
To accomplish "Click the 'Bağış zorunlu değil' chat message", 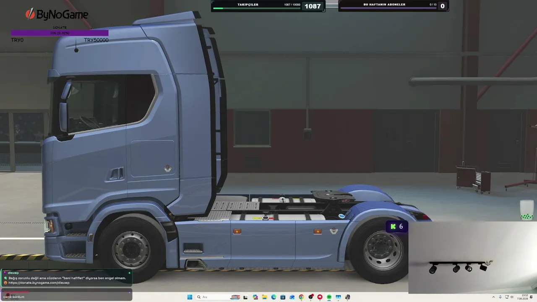I will tap(67, 278).
